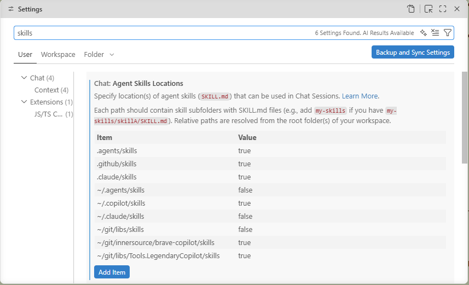469x285 pixels.
Task: Select JS/TS C... (1) tree item
Action: click(x=54, y=114)
